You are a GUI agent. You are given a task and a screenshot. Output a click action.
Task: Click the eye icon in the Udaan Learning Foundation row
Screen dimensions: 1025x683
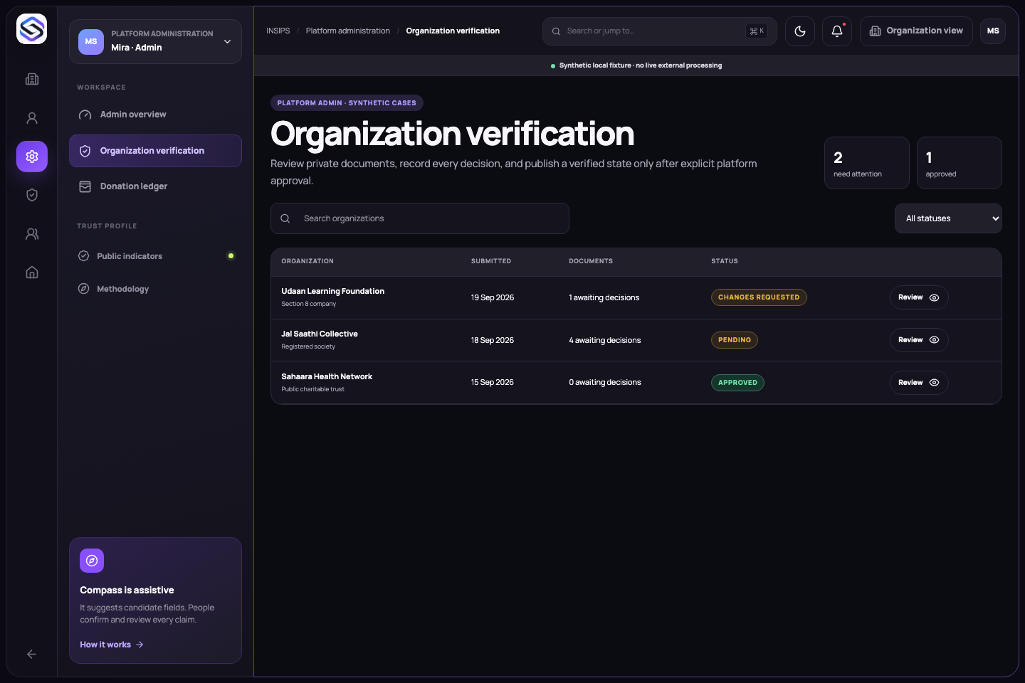coord(935,297)
